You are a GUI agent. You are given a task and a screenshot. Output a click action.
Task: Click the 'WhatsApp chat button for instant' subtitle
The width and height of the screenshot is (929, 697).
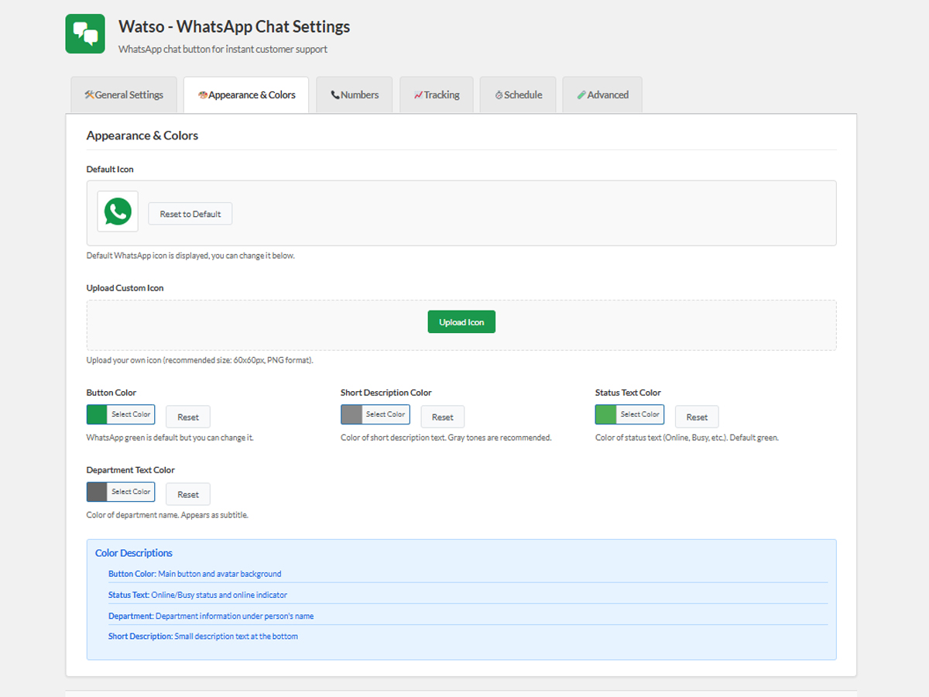pyautogui.click(x=223, y=49)
